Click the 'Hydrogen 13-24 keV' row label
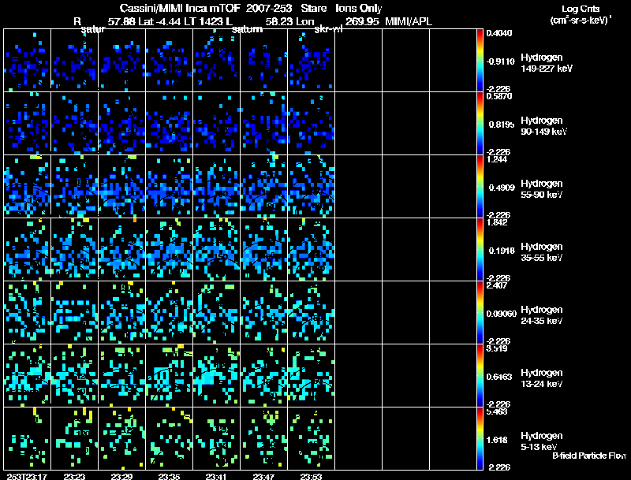 (x=542, y=378)
